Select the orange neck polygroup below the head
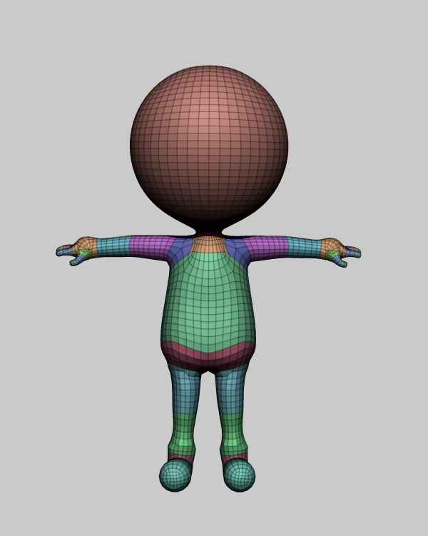428x536 pixels. click(208, 243)
